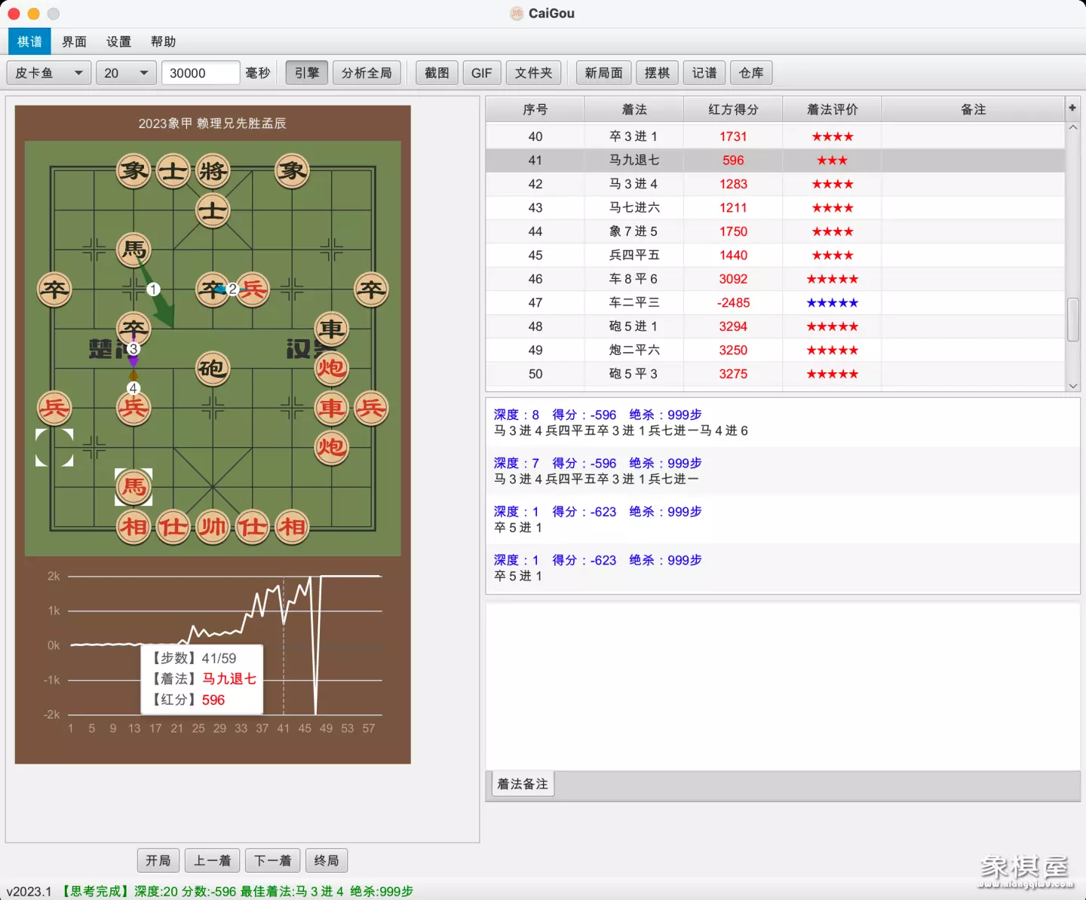Click the 30000 milliseconds input field
The image size is (1086, 900).
201,73
